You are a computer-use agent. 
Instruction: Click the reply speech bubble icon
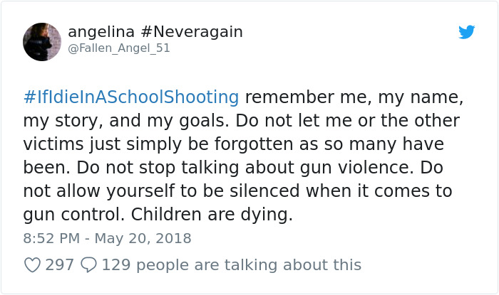[88, 265]
